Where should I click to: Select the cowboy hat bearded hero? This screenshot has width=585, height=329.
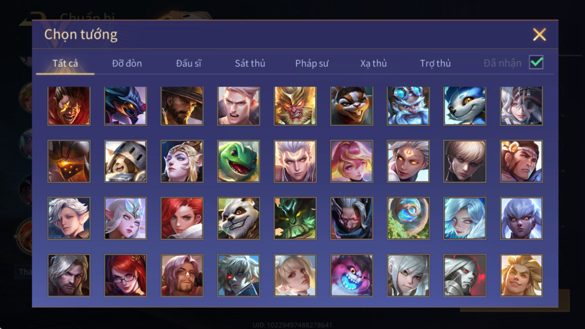[x=182, y=106]
